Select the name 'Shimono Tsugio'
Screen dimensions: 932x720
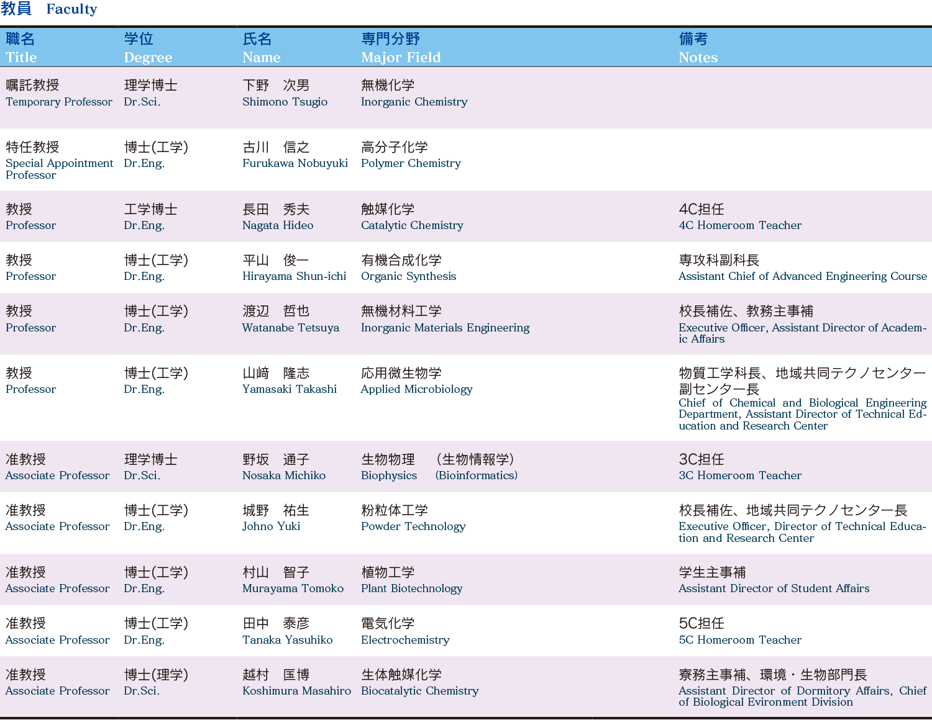tap(285, 102)
